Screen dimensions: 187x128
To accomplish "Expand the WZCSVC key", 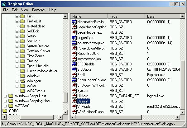I will (5, 106).
